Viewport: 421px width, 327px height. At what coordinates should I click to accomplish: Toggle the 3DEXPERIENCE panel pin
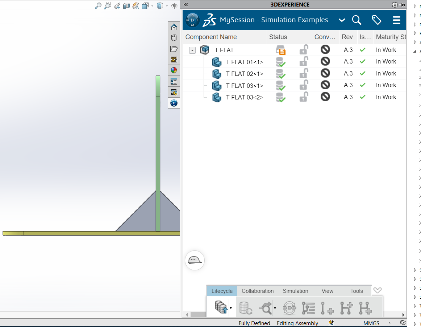(x=402, y=5)
